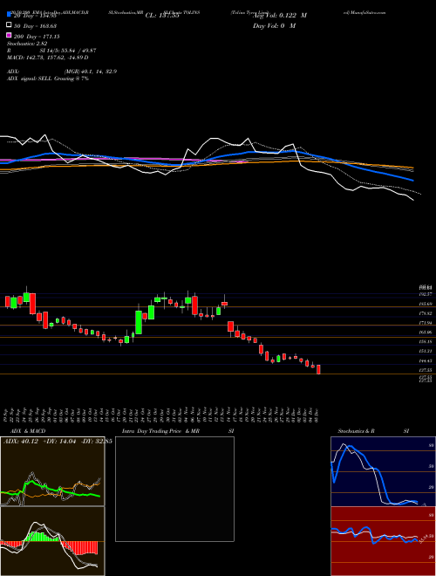The height and width of the screenshot is (576, 436).
Task: Click the 'Day Vol: 0 M' label
Action: click(x=274, y=25)
